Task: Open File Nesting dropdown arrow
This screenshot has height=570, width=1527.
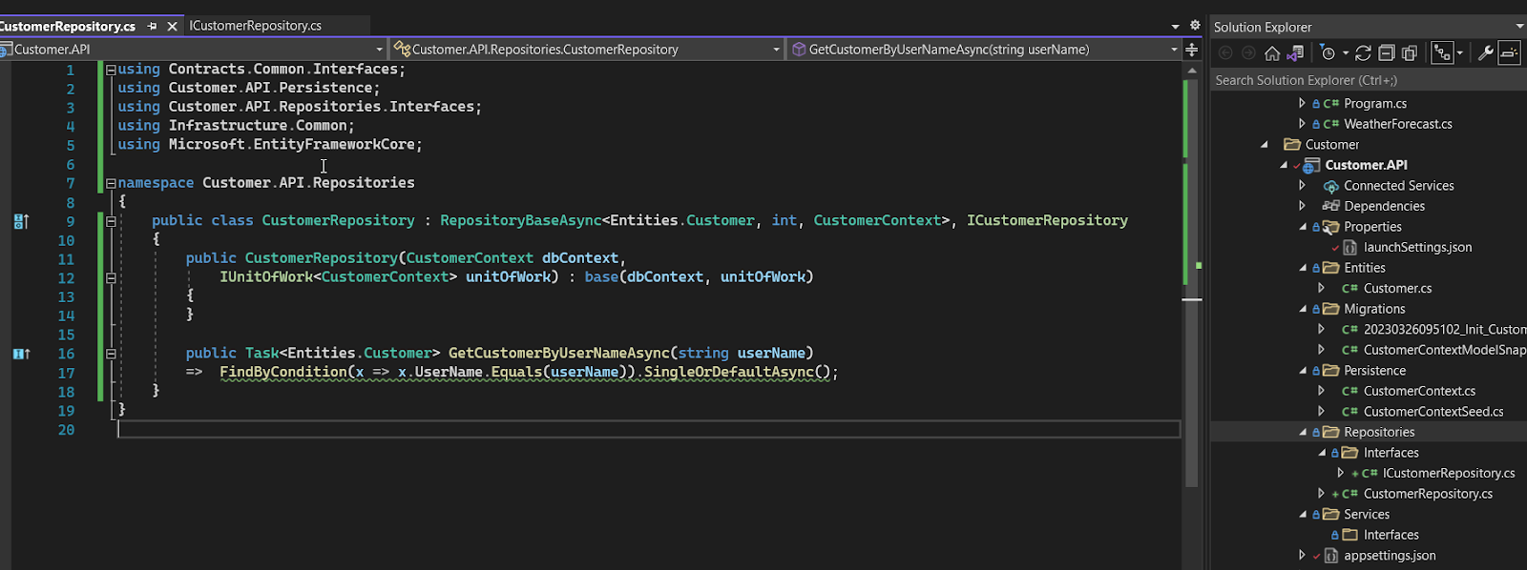Action: (1459, 53)
